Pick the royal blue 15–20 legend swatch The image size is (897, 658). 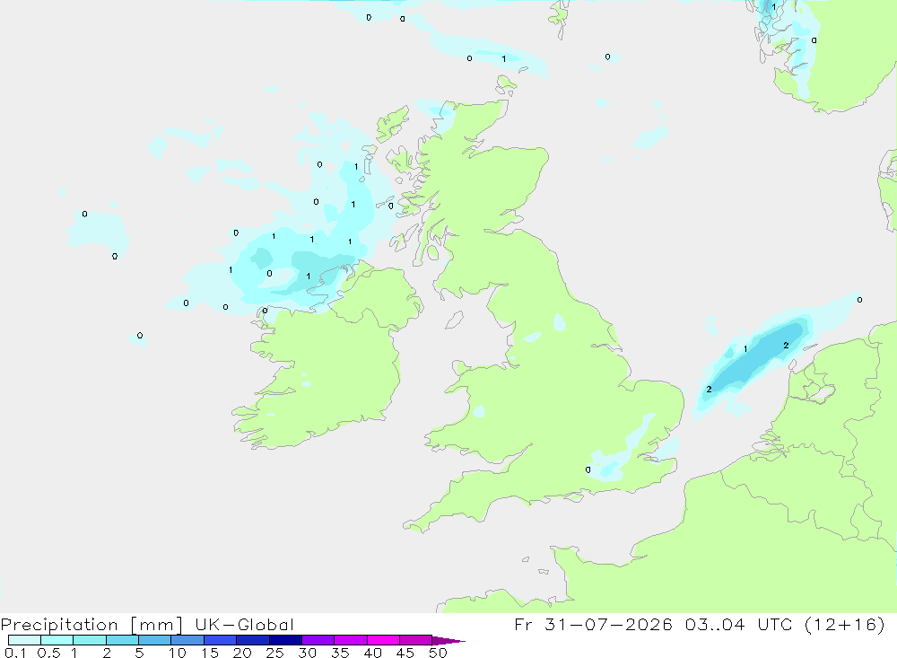click(x=220, y=640)
